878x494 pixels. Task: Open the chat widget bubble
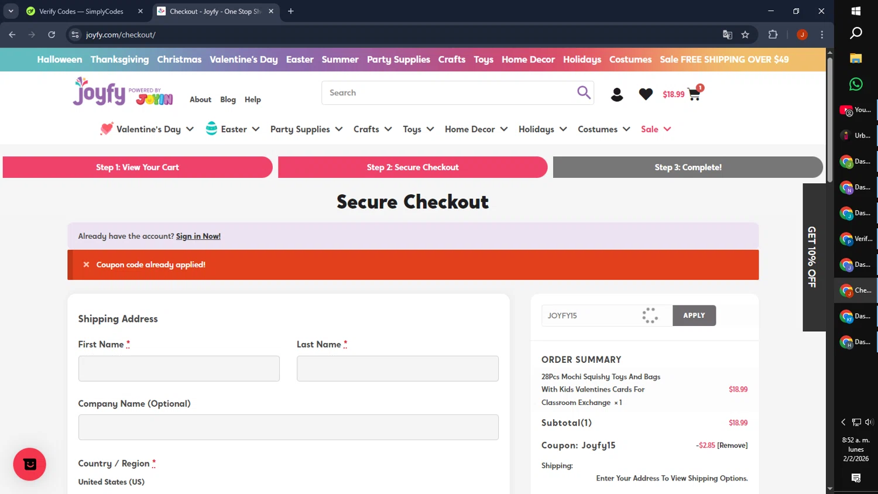coord(30,464)
